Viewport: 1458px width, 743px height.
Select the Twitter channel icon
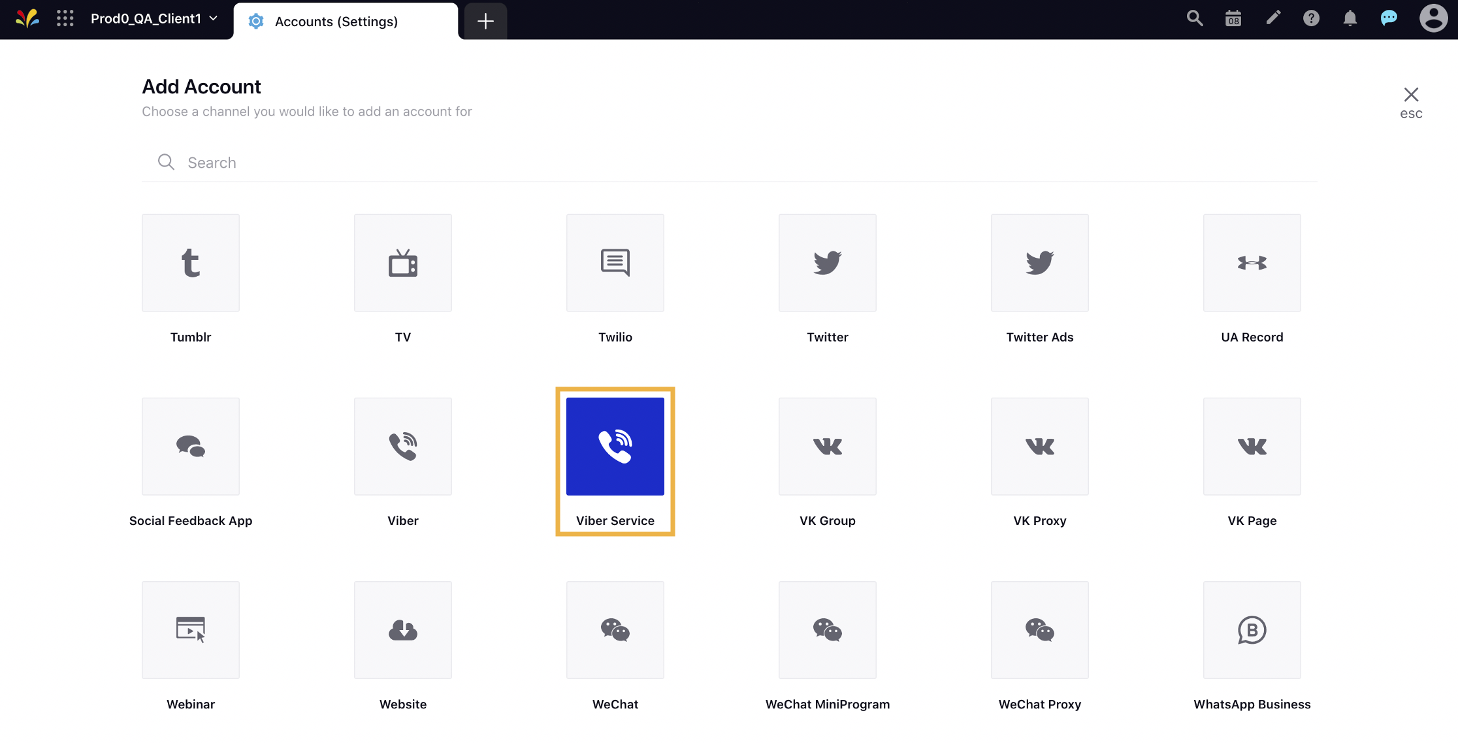(x=828, y=262)
